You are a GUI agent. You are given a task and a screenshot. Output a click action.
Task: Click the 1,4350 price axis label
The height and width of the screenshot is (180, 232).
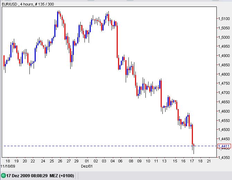224,158
